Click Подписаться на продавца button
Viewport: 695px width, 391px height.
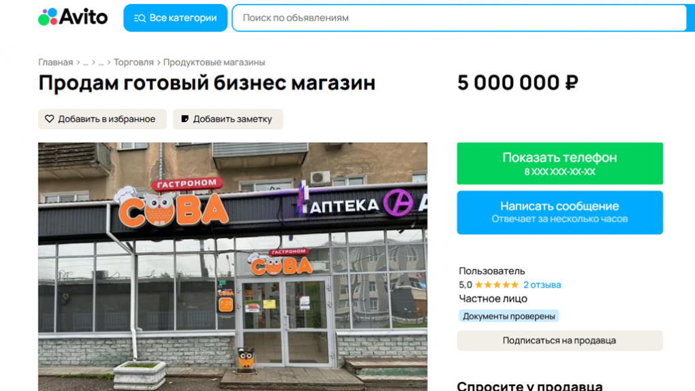(560, 341)
